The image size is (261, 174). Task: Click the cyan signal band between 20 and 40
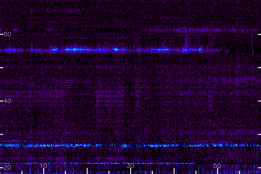coord(130,145)
